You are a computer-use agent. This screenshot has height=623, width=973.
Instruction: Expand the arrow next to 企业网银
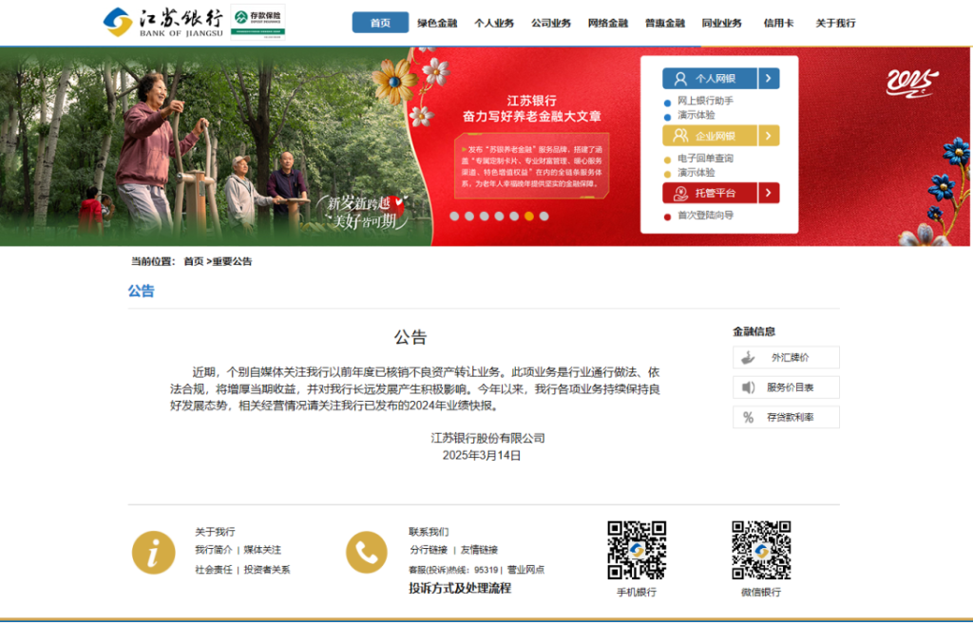(769, 135)
